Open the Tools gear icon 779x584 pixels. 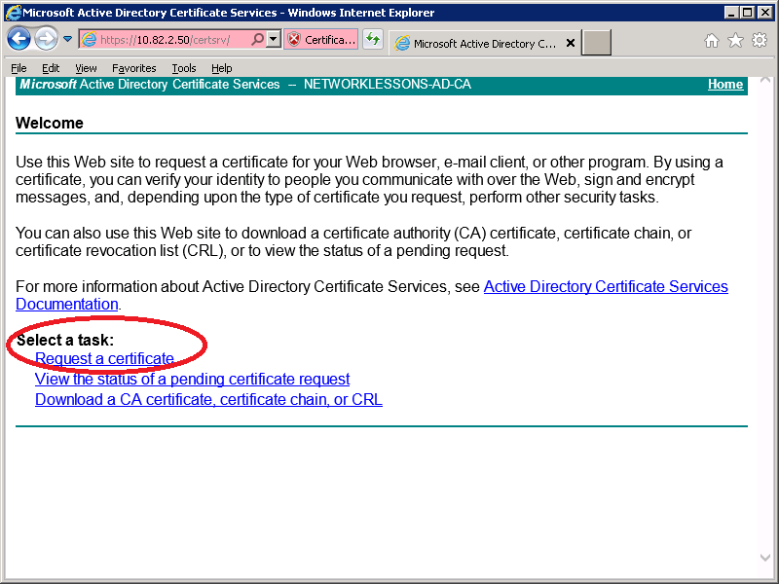760,40
